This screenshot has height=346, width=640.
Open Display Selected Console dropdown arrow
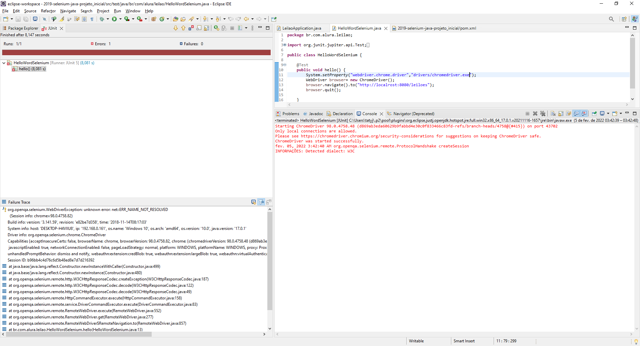pos(608,113)
